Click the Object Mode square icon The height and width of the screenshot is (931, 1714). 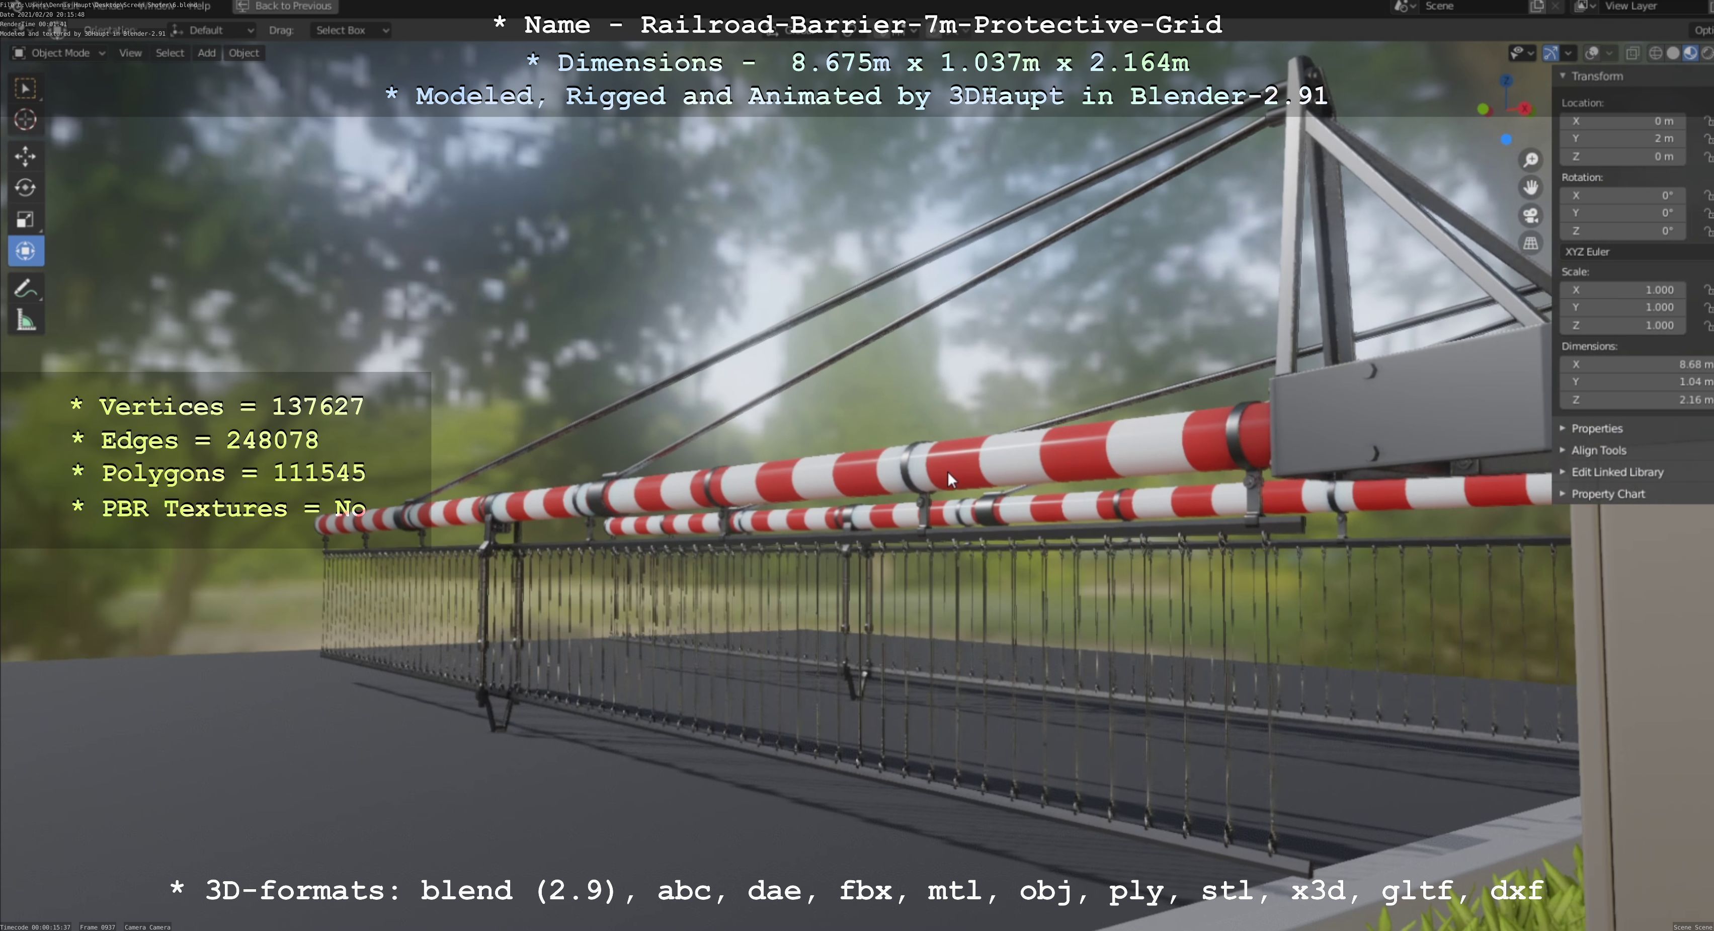pyautogui.click(x=19, y=52)
